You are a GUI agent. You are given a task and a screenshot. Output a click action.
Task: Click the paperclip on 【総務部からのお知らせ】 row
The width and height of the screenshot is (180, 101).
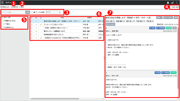pyautogui.click(x=41, y=38)
